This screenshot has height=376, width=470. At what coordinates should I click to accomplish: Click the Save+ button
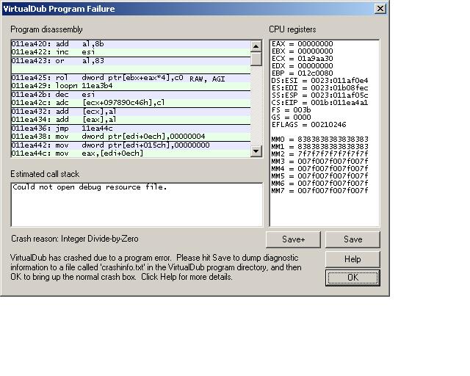(293, 239)
